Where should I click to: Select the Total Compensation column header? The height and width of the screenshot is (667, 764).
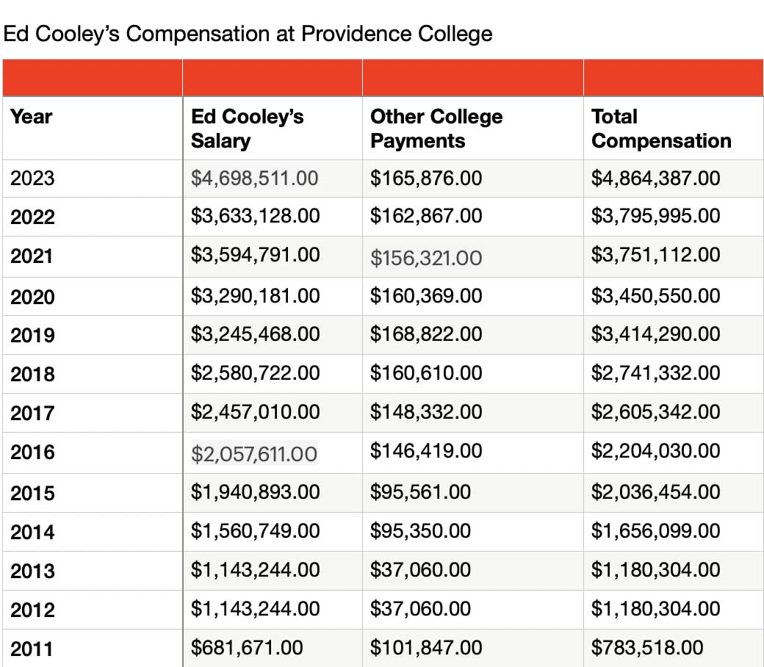(661, 129)
